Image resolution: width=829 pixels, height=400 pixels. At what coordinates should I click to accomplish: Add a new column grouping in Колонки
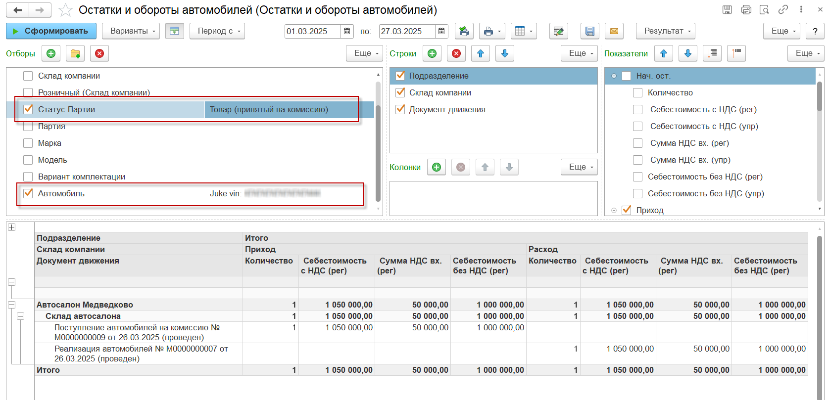(x=437, y=167)
